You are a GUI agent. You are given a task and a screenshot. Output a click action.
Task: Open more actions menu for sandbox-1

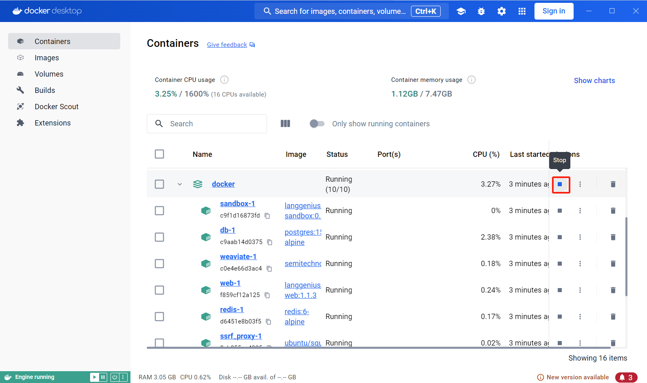point(580,211)
